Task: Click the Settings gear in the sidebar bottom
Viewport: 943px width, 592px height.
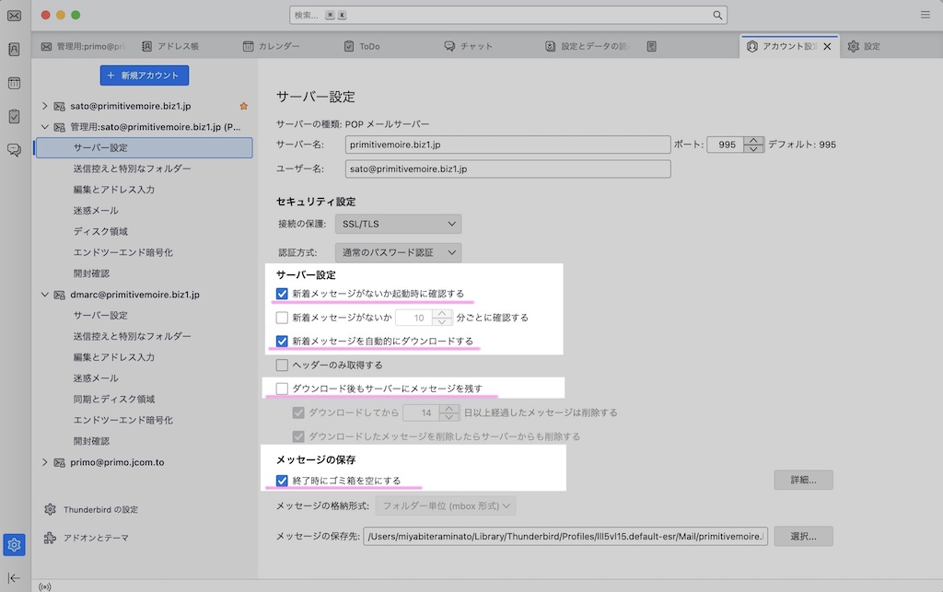Action: click(x=14, y=545)
